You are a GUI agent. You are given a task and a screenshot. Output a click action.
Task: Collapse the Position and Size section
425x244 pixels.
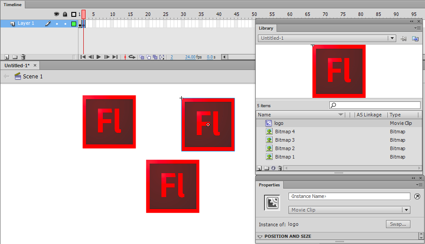pos(260,236)
